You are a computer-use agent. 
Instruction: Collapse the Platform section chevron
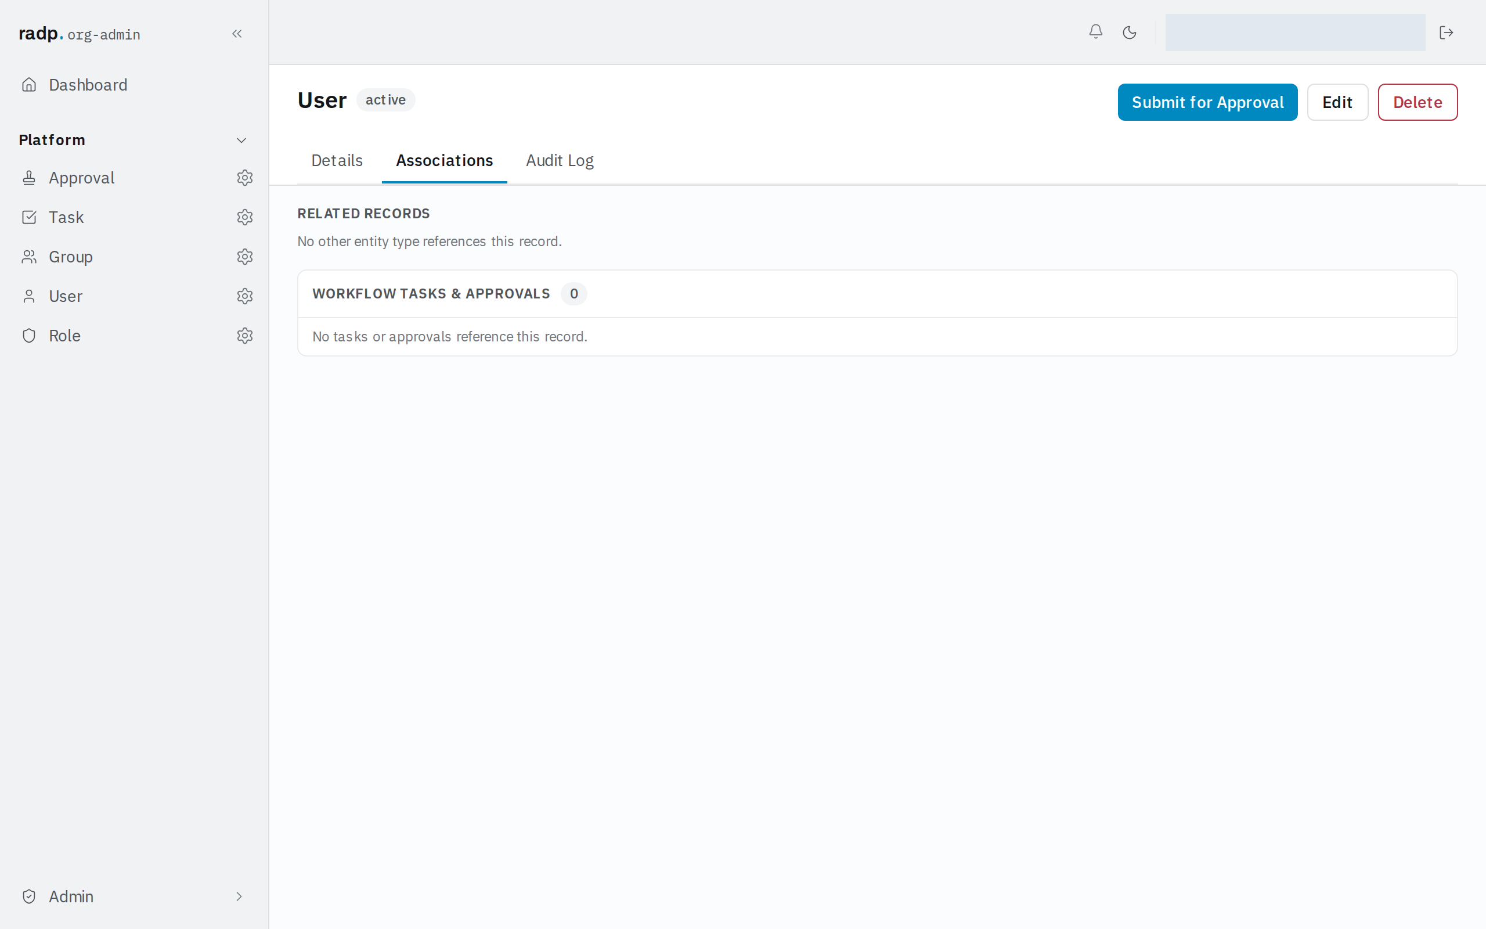coord(241,140)
